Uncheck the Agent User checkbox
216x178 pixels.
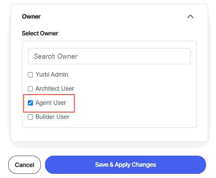coord(31,103)
